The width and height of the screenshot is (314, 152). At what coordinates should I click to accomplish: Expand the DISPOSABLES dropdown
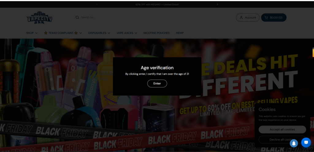(x=99, y=33)
